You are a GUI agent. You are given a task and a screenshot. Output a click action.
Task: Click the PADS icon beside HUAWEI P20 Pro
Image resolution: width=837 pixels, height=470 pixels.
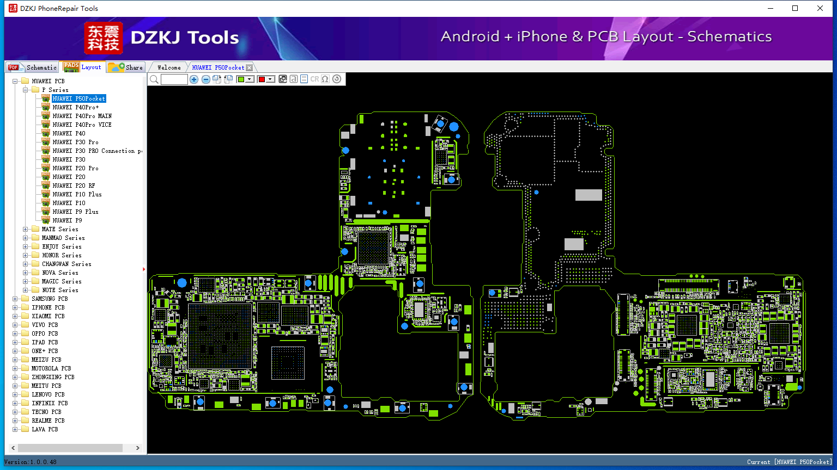pyautogui.click(x=46, y=168)
